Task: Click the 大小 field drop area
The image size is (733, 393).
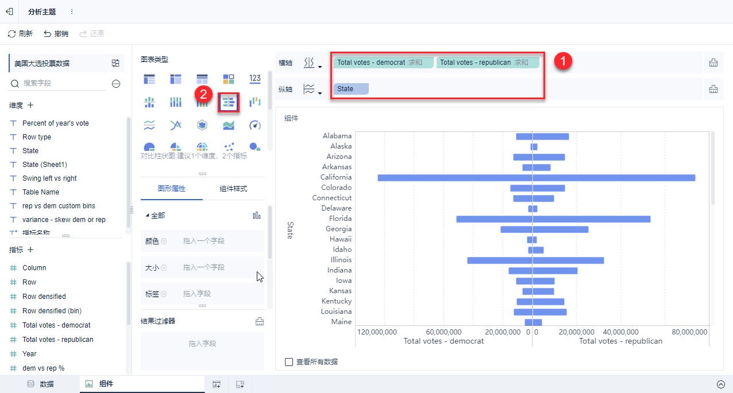Action: pyautogui.click(x=221, y=268)
